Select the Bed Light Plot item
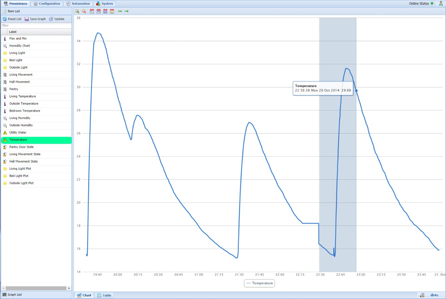Viewport: 446px width, 299px height. click(x=36, y=176)
